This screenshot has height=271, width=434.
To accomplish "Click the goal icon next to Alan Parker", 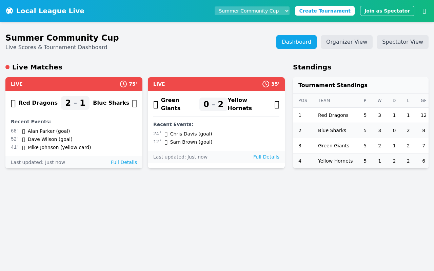I will click(24, 131).
